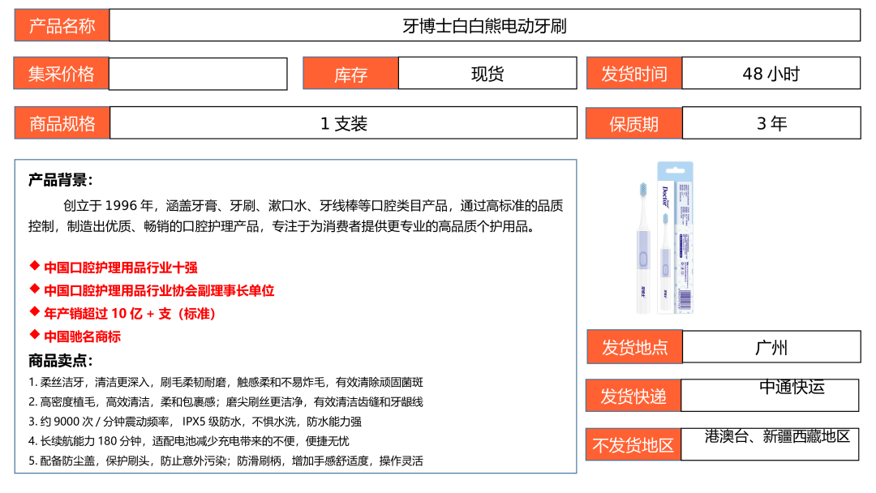Select the stock value 现货
This screenshot has height=493, width=876.
click(x=487, y=74)
